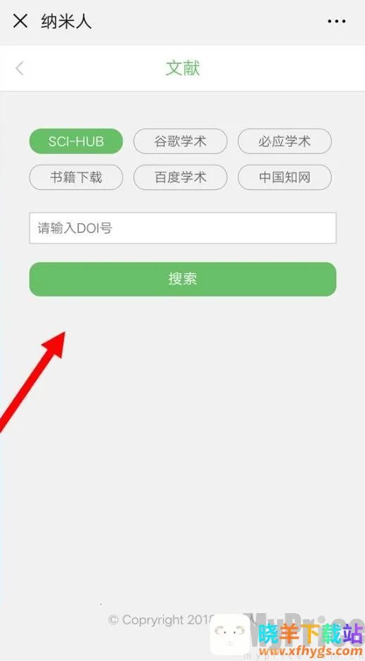Open the www.xfhygs.com link
The image size is (365, 661).
310,652
